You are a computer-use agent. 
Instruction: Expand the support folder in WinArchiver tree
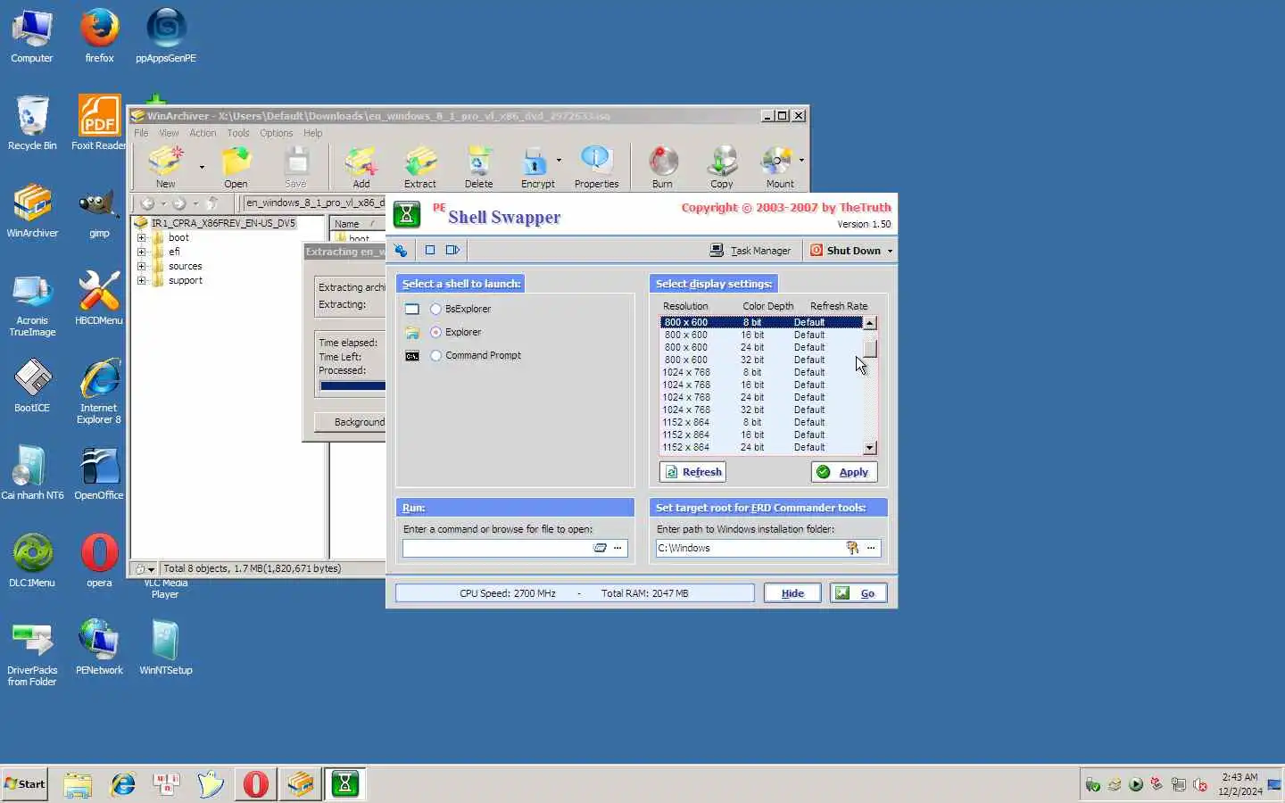click(141, 280)
